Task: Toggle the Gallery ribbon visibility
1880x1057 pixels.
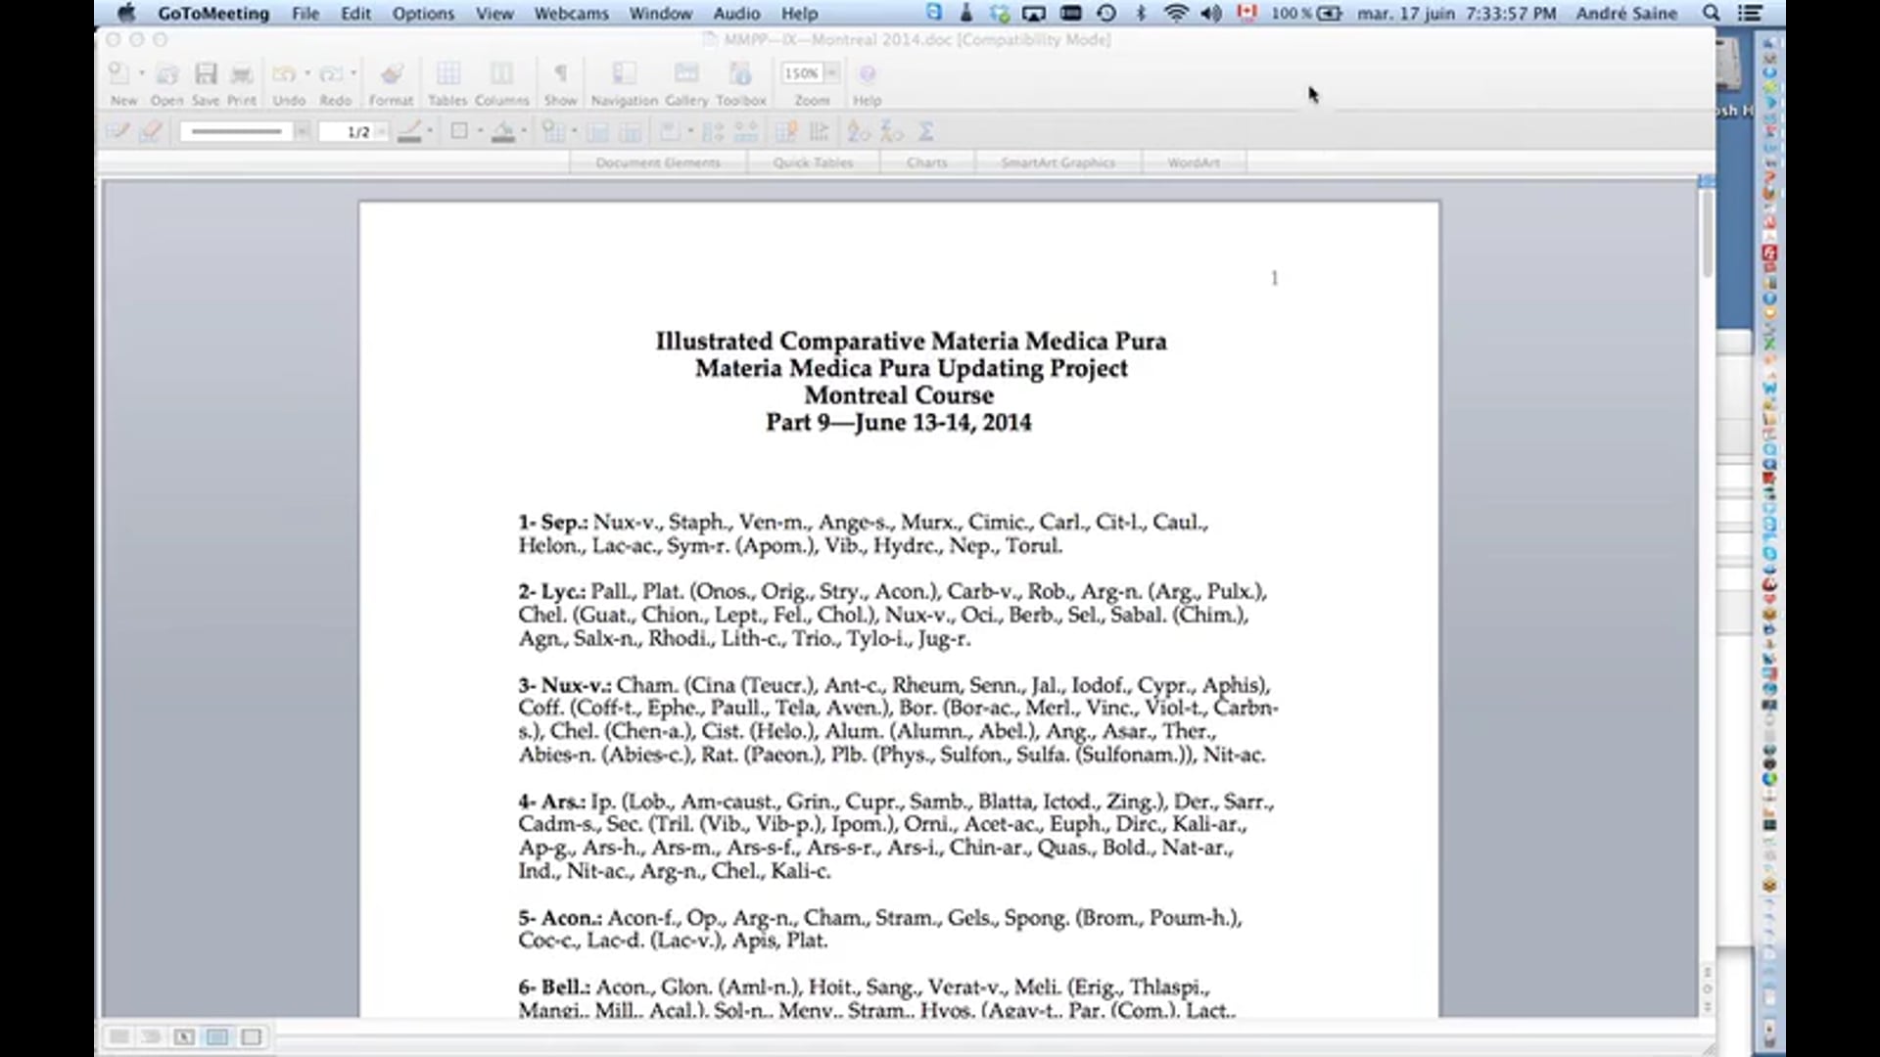Action: point(685,73)
